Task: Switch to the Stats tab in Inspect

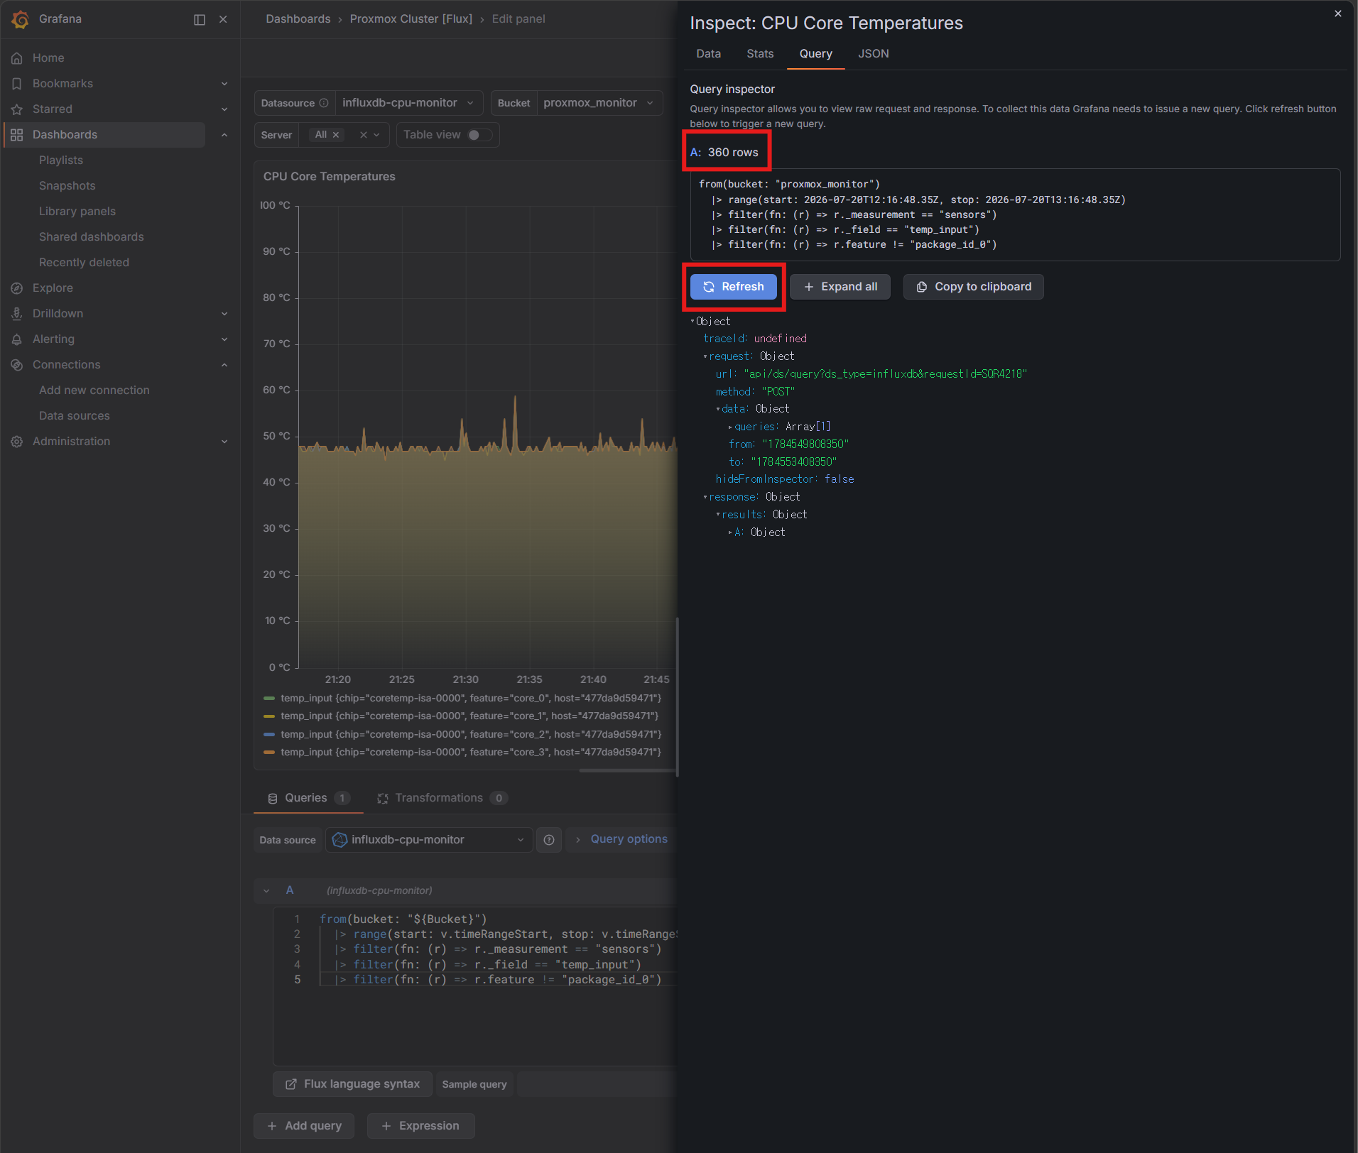Action: pos(760,54)
